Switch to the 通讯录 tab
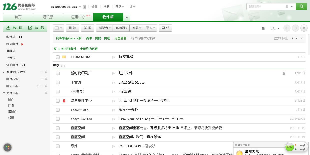The image size is (310, 155). coord(48,17)
